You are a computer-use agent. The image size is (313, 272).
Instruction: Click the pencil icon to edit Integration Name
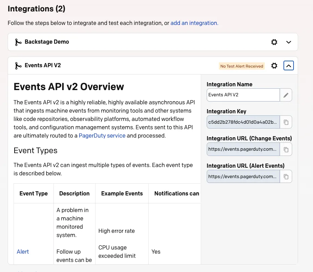click(x=286, y=95)
